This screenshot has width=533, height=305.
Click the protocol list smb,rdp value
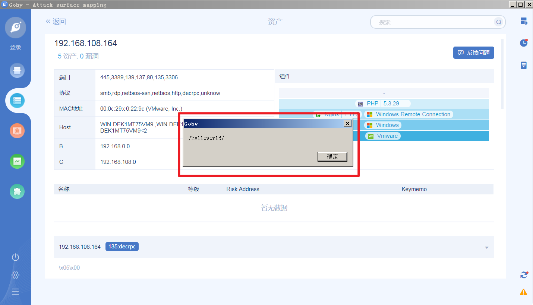pos(160,93)
